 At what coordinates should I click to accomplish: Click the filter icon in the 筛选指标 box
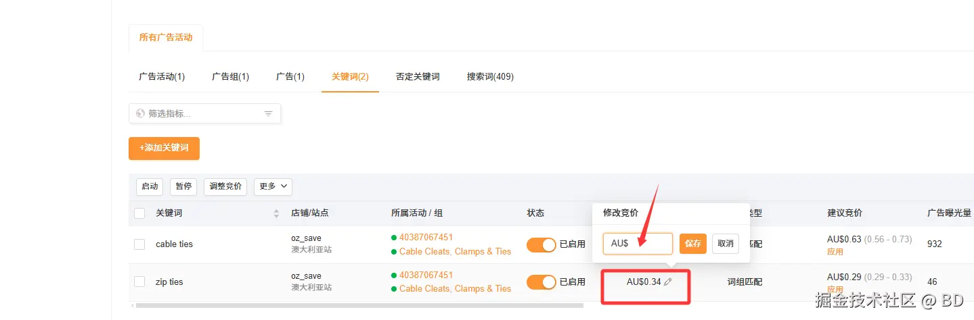[x=268, y=113]
